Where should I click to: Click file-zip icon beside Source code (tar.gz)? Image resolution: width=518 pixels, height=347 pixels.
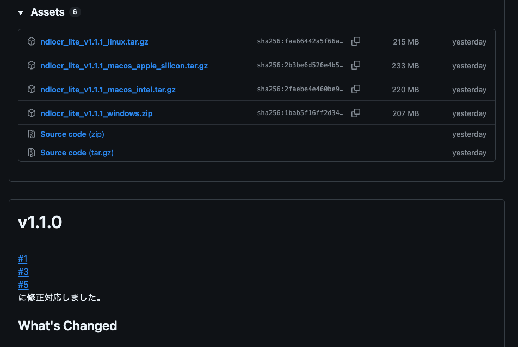coord(32,153)
